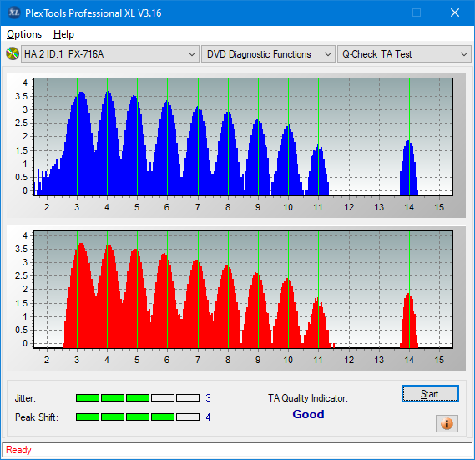Open the Help menu
This screenshot has height=460, width=475.
[x=63, y=34]
